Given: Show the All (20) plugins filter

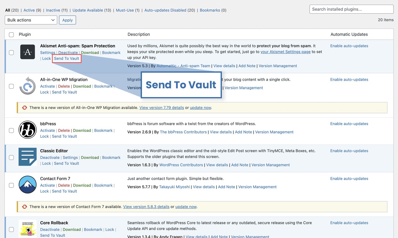Looking at the screenshot, I should coord(12,10).
